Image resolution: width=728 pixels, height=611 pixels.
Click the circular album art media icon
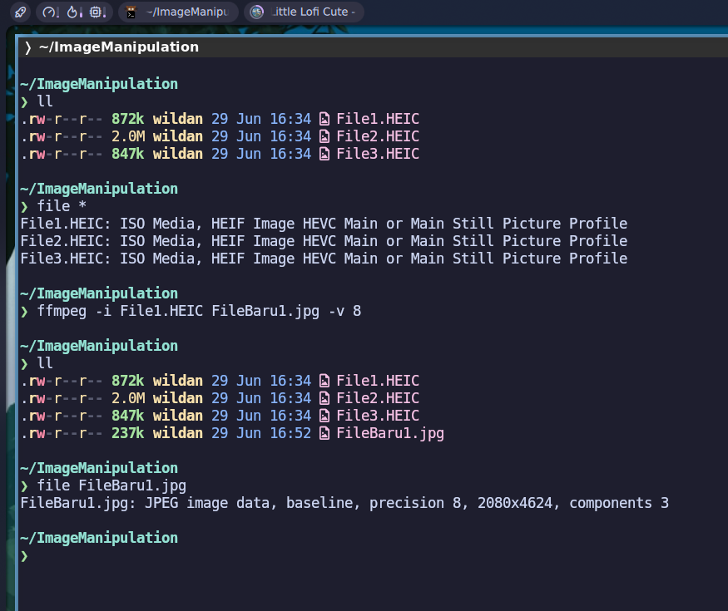257,12
